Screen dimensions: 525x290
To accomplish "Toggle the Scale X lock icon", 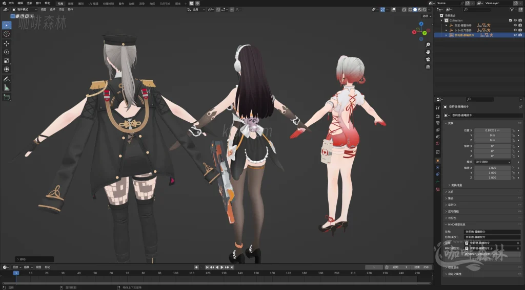I will [x=513, y=168].
